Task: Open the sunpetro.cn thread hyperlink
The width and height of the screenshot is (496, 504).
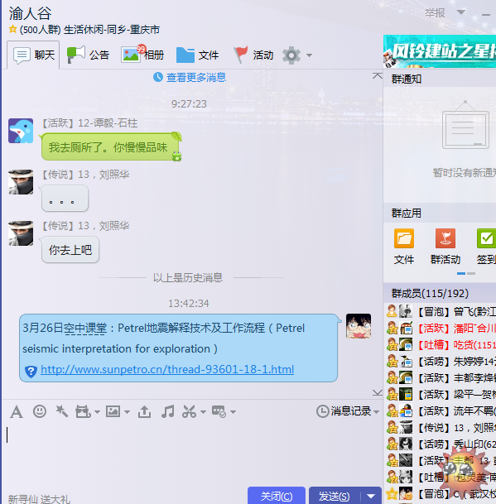Action: pyautogui.click(x=167, y=370)
